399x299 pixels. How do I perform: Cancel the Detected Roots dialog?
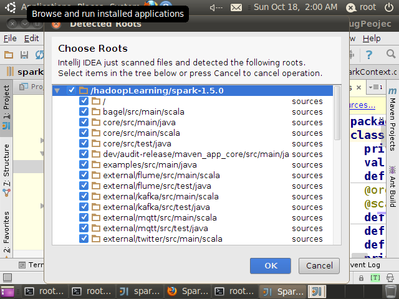[319, 266]
